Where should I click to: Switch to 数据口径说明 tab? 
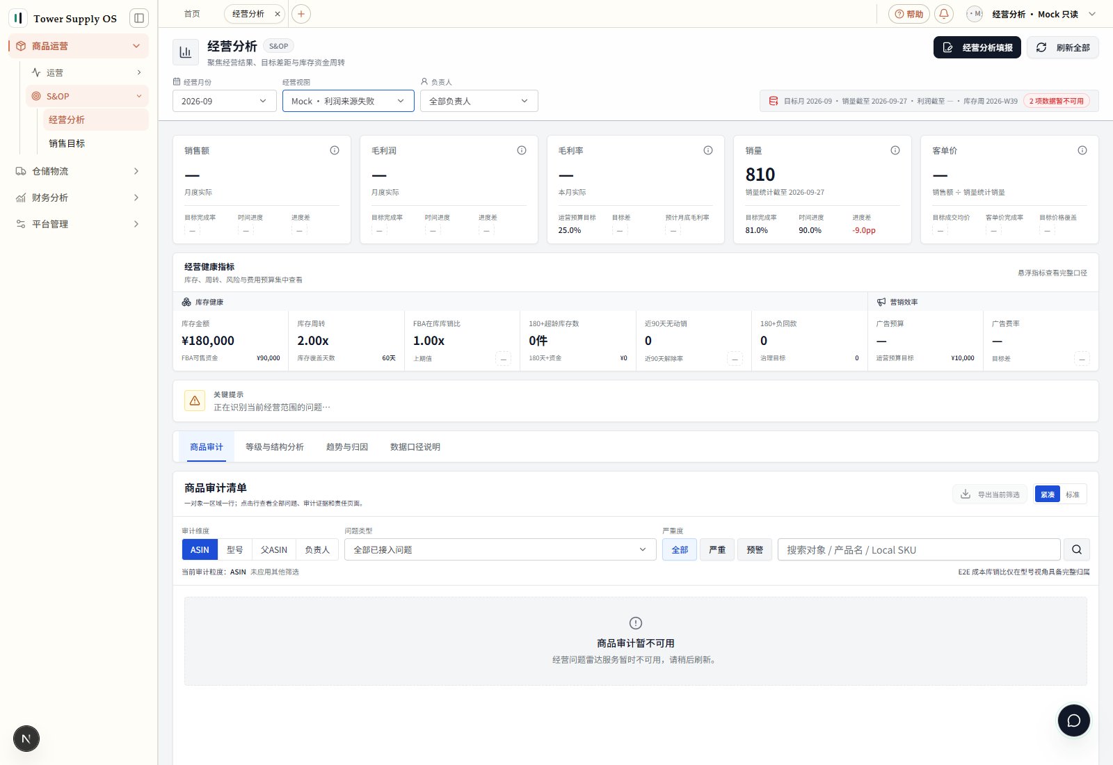point(415,446)
